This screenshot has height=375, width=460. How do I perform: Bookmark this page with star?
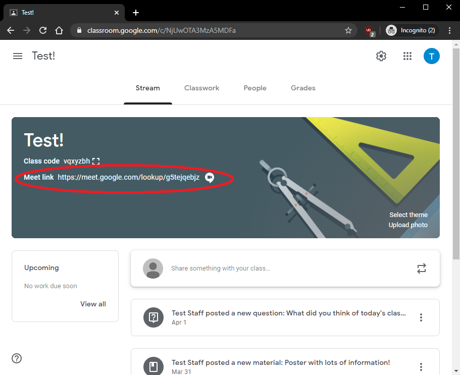348,30
